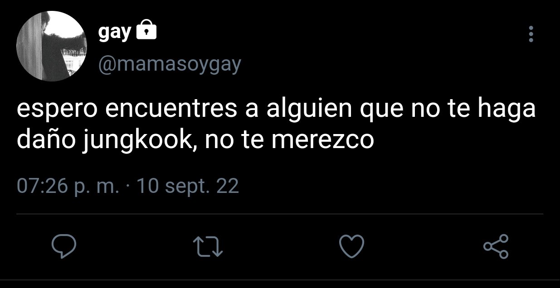Retweet this post using the arrows icon
The width and height of the screenshot is (560, 288).
click(208, 246)
